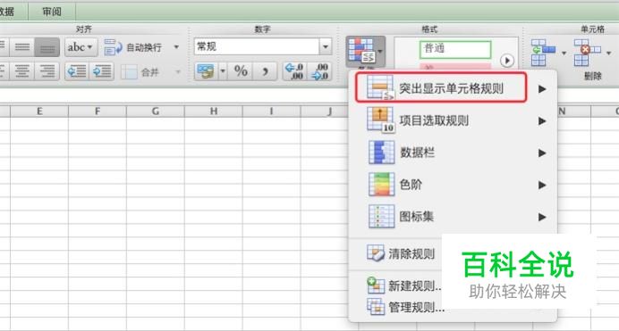Click the increase decimal icon
Viewport: 619px width, 331px height.
294,71
